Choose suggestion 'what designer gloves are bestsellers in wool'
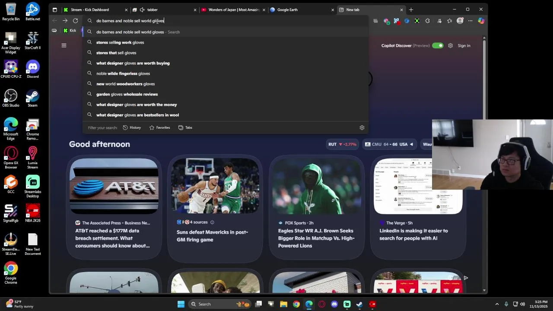 click(225, 115)
